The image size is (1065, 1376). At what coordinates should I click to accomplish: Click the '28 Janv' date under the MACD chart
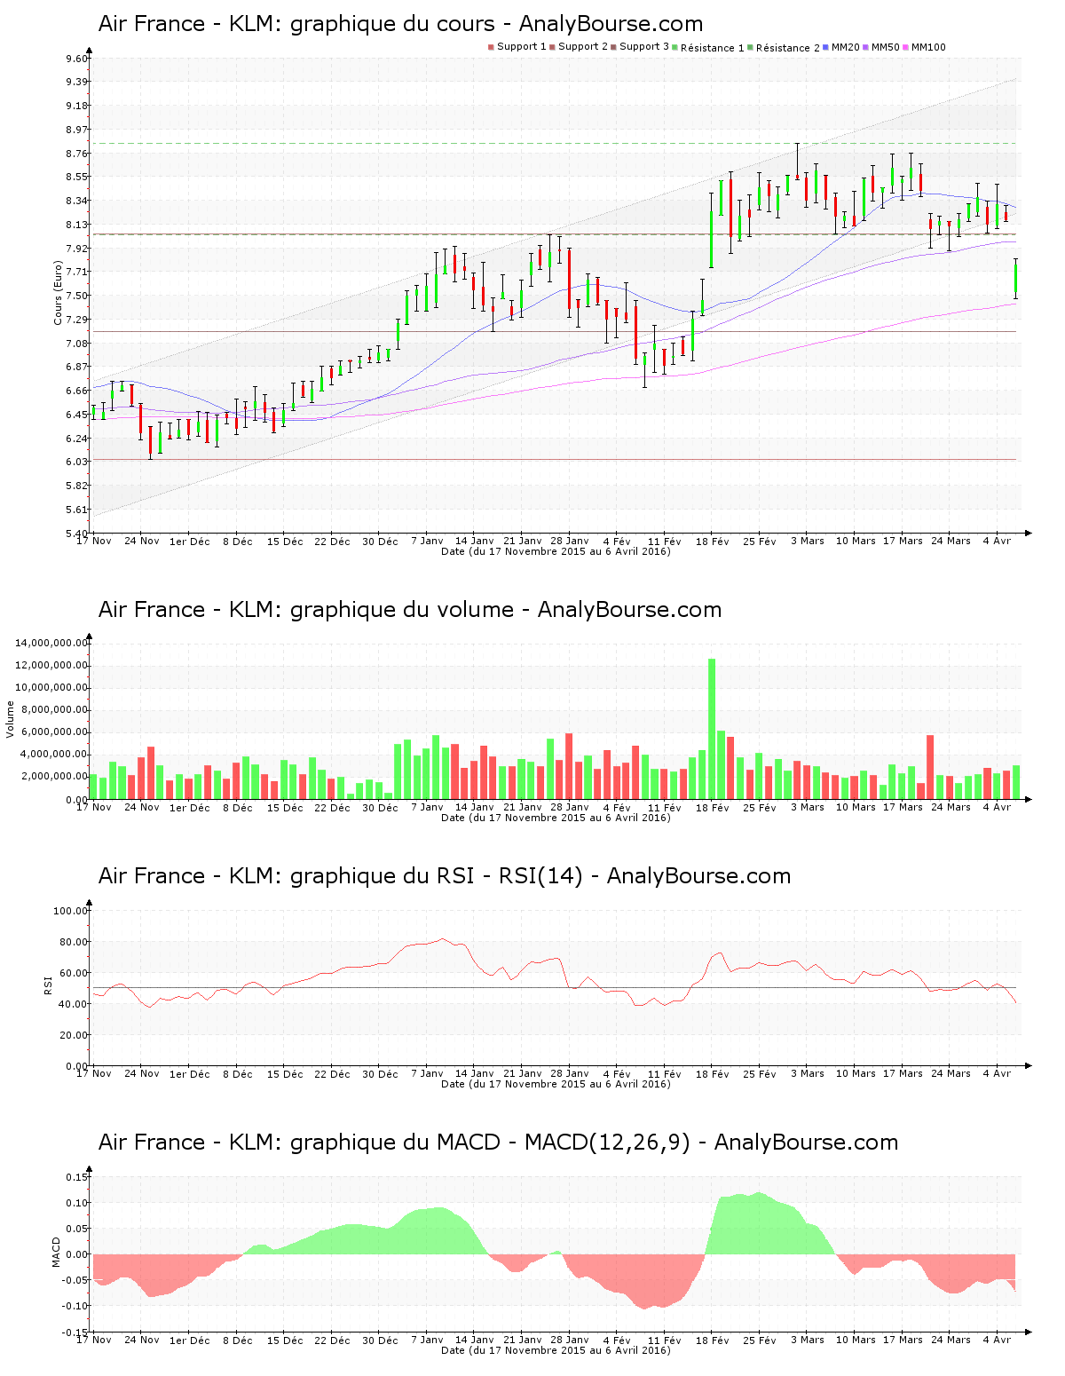[570, 1340]
